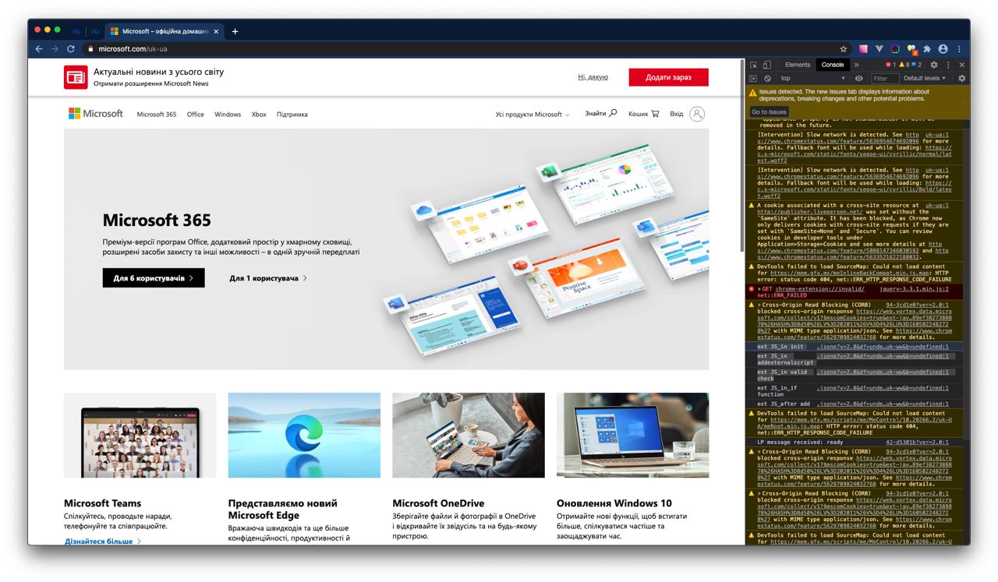The height and width of the screenshot is (582, 998).
Task: Toggle live expression eye icon
Action: point(859,79)
